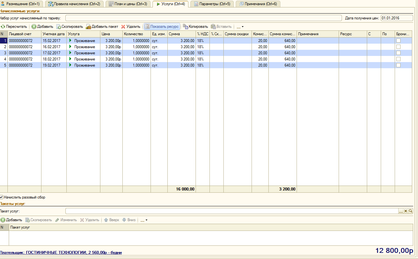Image resolution: width=418 pixels, height=259 pixels.
Task: Click the Пересчитать recalculate icon
Action: (3, 27)
